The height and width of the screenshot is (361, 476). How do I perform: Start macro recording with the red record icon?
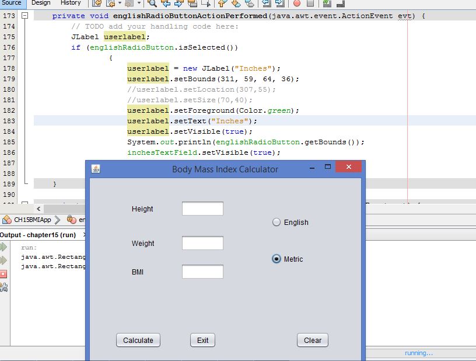(297, 4)
